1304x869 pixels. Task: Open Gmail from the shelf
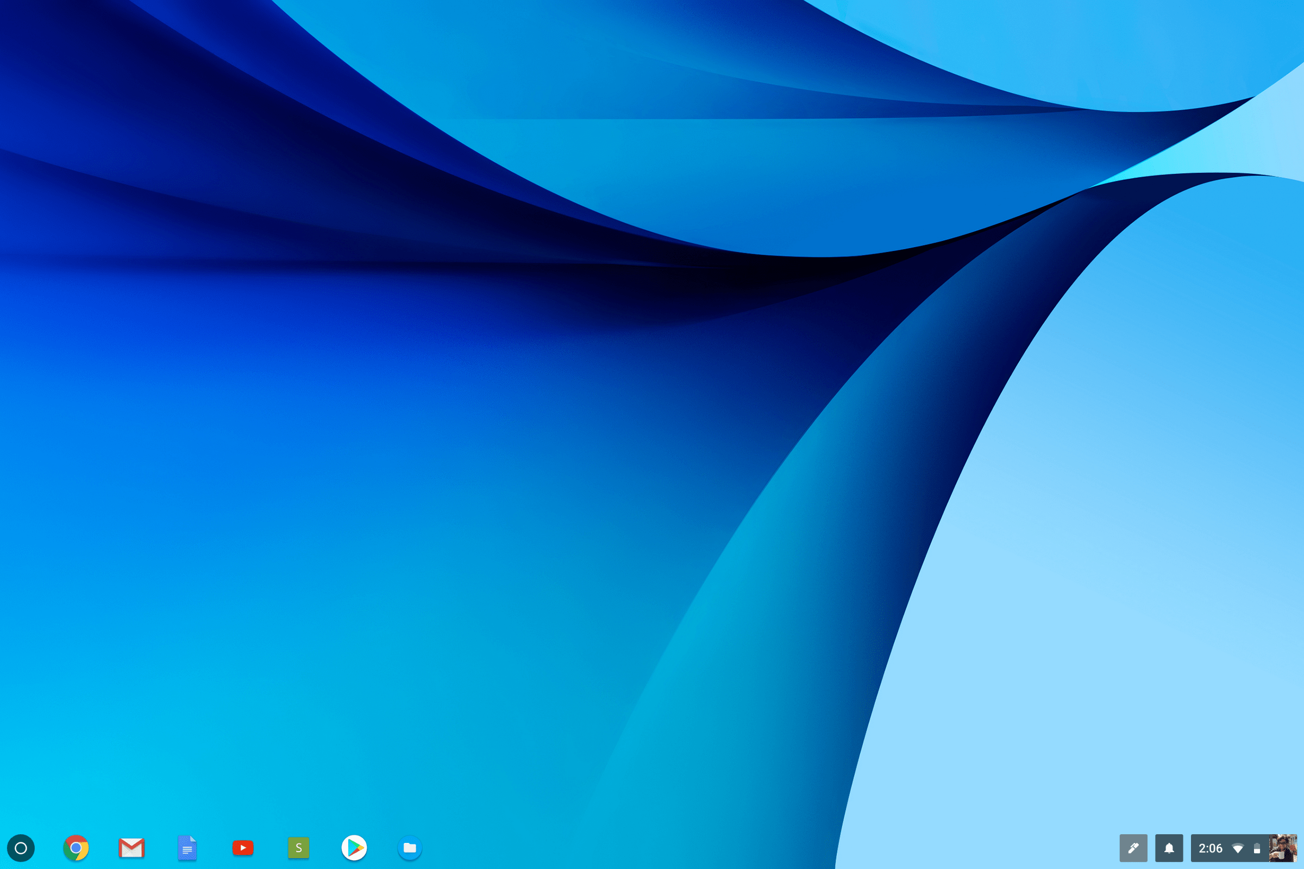131,848
